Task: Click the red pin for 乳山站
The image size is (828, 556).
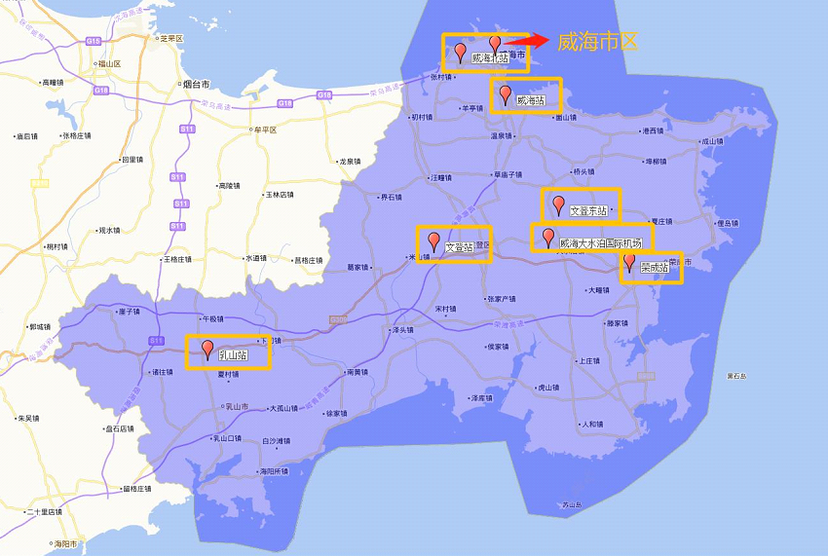Action: [207, 350]
